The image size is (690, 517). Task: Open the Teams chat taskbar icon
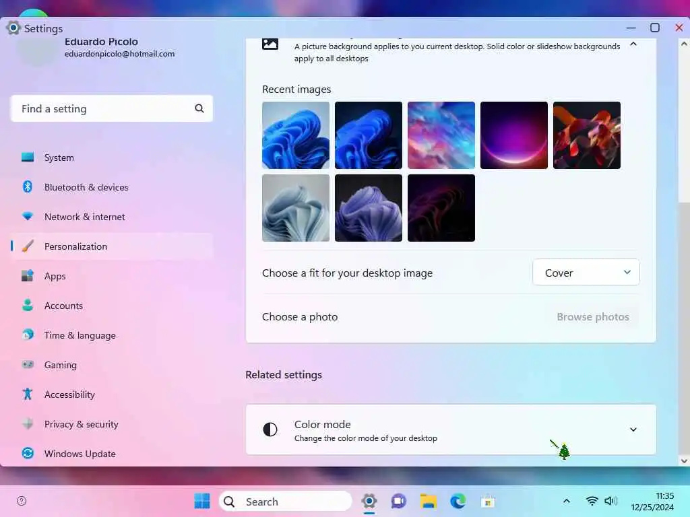(399, 501)
